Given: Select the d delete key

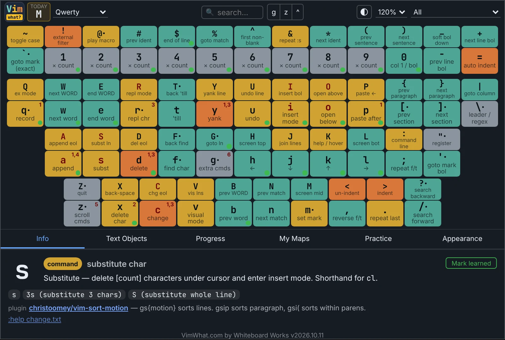Looking at the screenshot, I should point(139,164).
